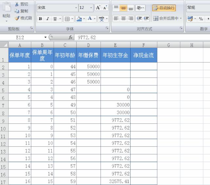Click Merge and Center (合并后居中)
This screenshot has width=210, height=185.
pos(166,18)
